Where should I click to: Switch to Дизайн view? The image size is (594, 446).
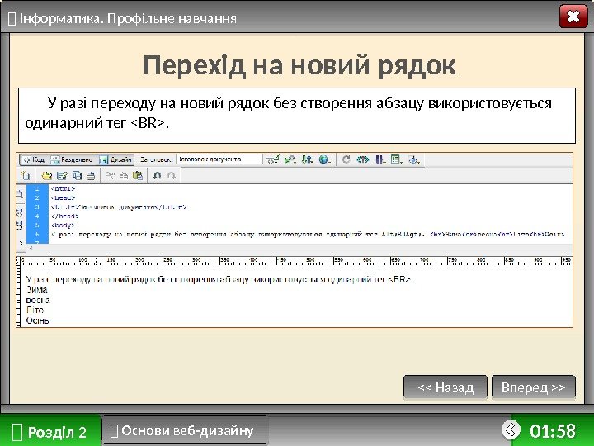pos(115,159)
